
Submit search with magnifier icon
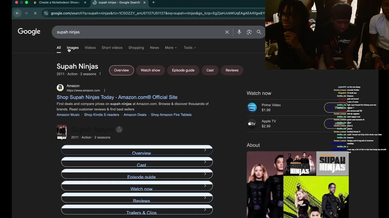259,32
